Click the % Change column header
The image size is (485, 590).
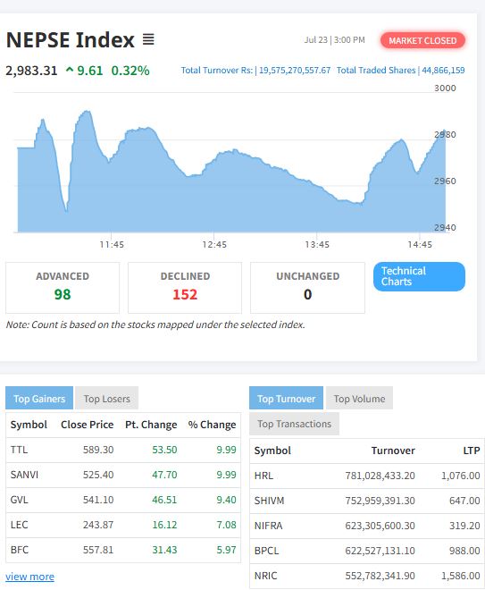tap(212, 425)
